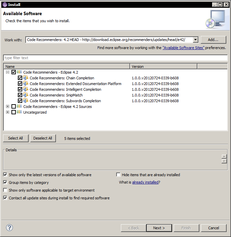Uncheck the Chain Completion checkbox

[x=20, y=78]
